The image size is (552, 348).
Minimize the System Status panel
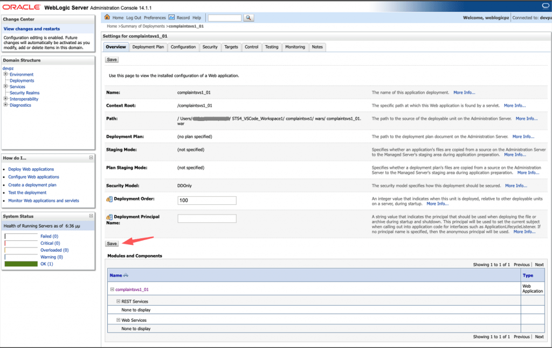[x=91, y=216]
